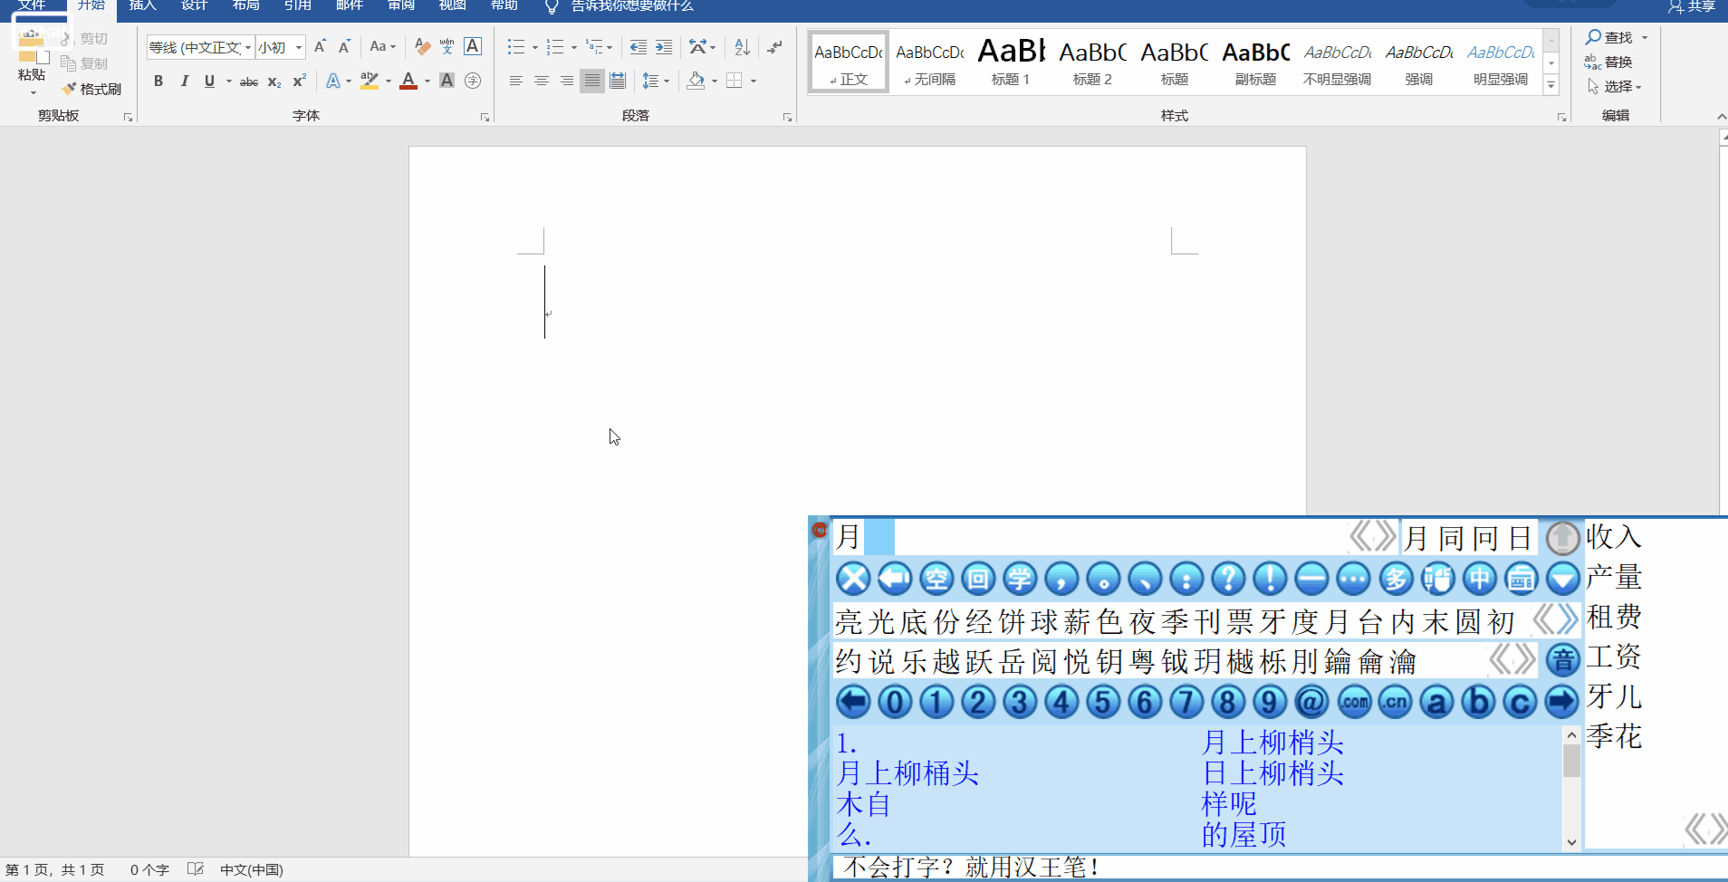Click the X delete button in handwriting panel
This screenshot has height=882, width=1728.
point(852,579)
